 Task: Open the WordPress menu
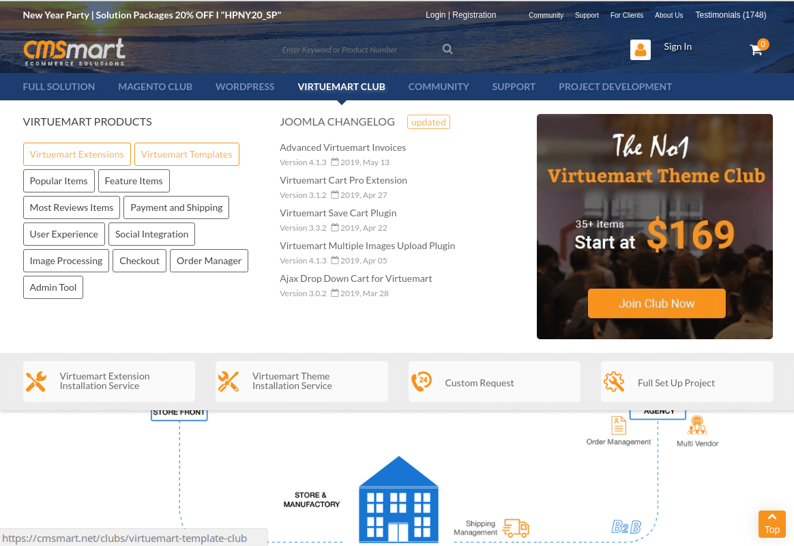tap(245, 87)
